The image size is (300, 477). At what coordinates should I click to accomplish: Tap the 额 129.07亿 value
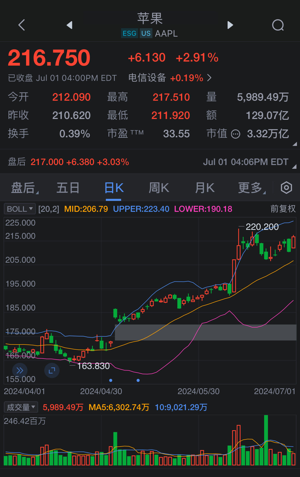coord(267,115)
